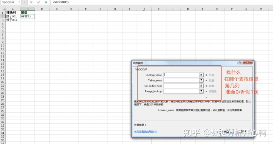Click the 计算结果 = text in the dialog
This screenshot has width=273, height=144.
(x=140, y=125)
